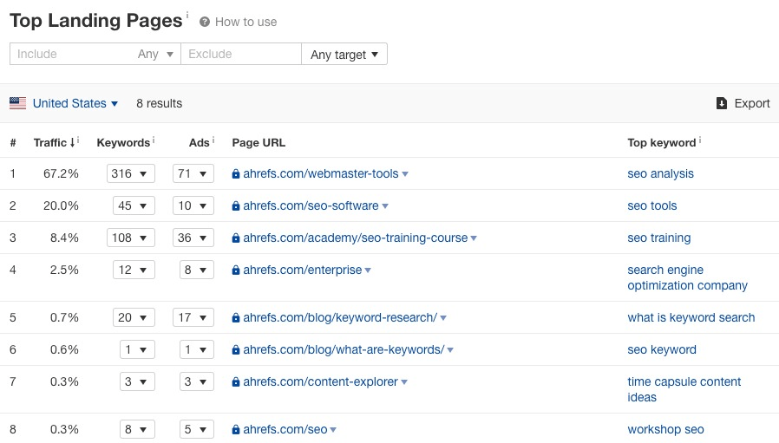
Task: Expand keywords dropdown in what-are-keywords row
Action: click(x=137, y=349)
